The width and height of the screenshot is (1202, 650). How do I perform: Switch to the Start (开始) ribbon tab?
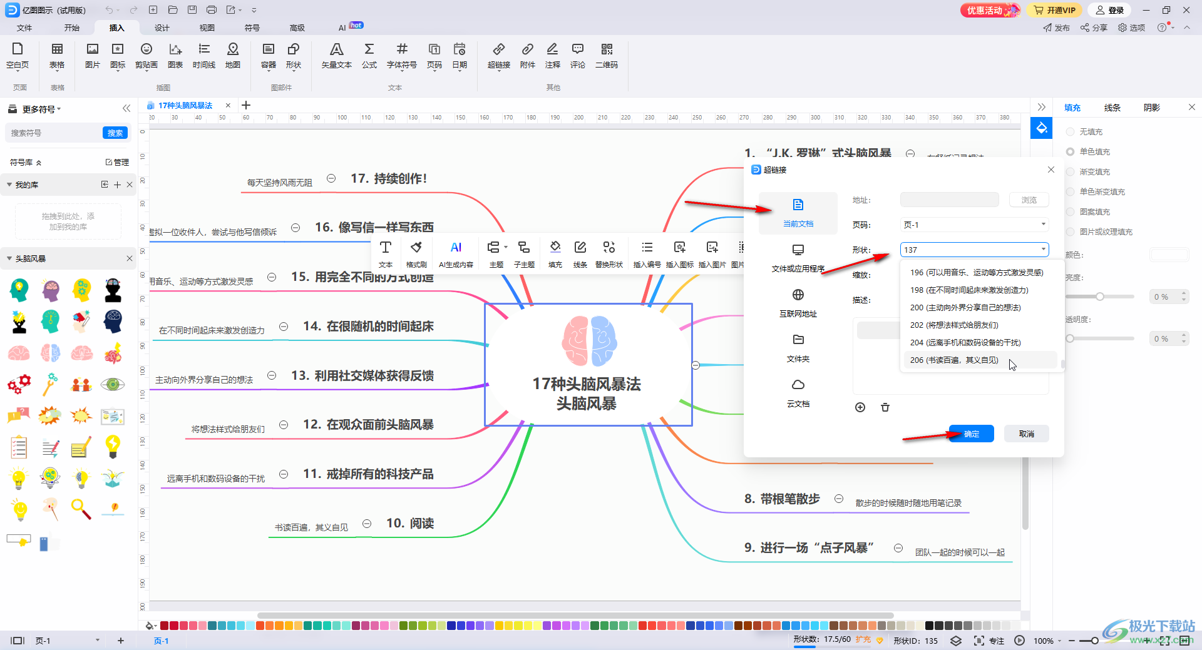[72, 28]
